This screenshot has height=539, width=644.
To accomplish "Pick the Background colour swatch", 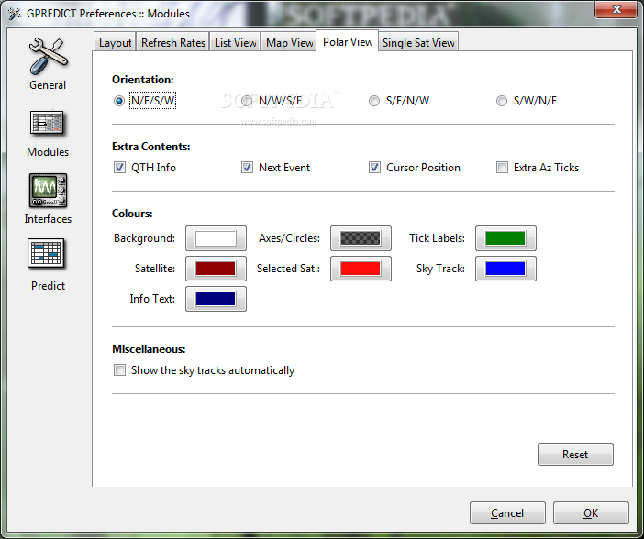I will point(216,238).
